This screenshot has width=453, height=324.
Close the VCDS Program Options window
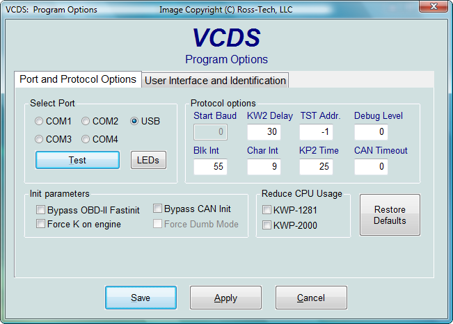pos(434,6)
